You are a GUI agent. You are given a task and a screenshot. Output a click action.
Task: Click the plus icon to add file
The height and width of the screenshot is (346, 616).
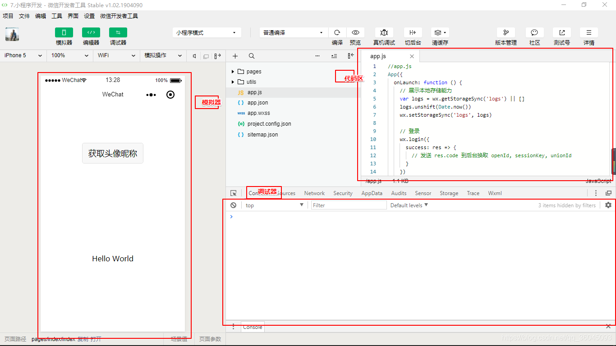(235, 56)
